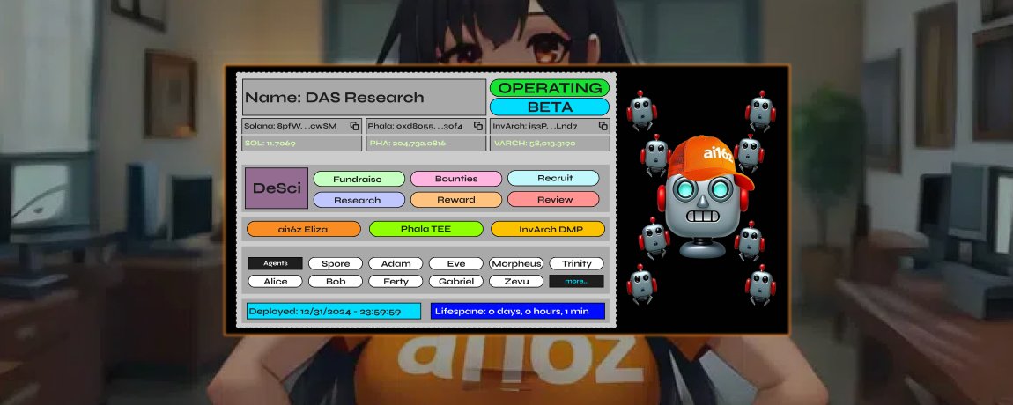This screenshot has width=1013, height=405.
Task: Open the Recruit action
Action: [x=553, y=179]
